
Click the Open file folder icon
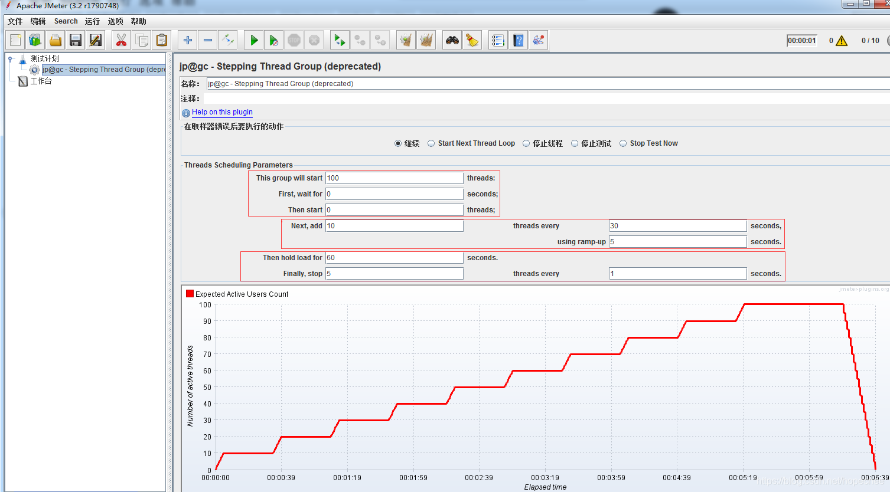click(x=56, y=40)
